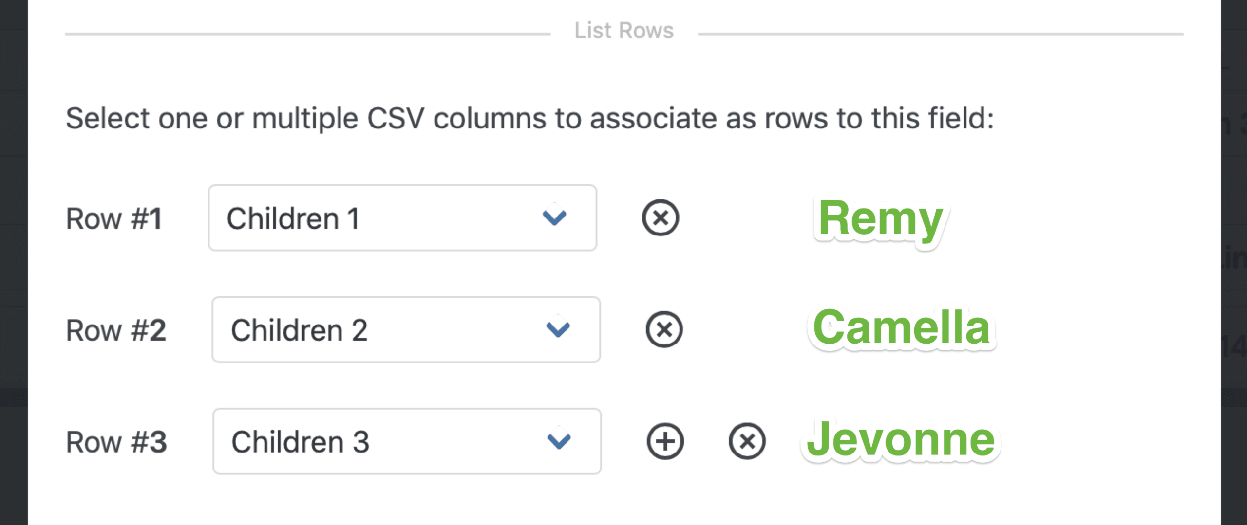Select the Remy annotation label
The image size is (1247, 525).
pos(881,220)
